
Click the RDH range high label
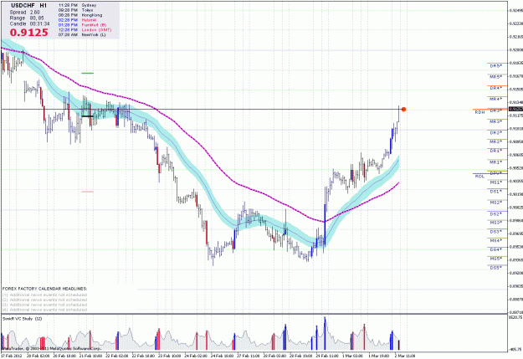point(479,112)
